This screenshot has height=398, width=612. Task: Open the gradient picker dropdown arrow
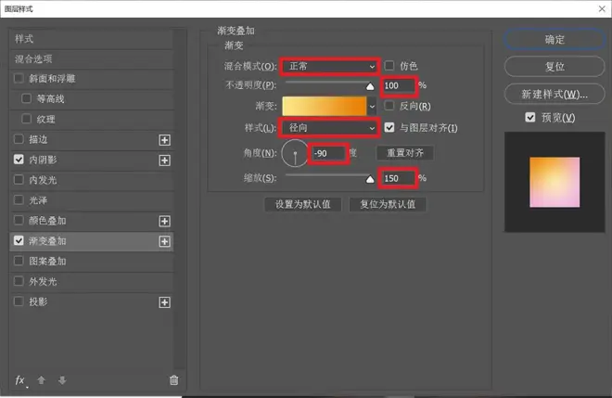click(373, 107)
